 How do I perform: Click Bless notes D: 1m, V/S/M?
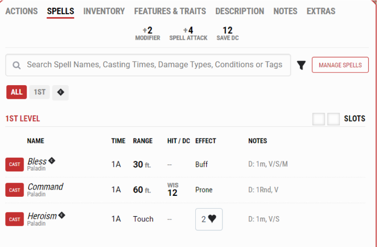[268, 164]
